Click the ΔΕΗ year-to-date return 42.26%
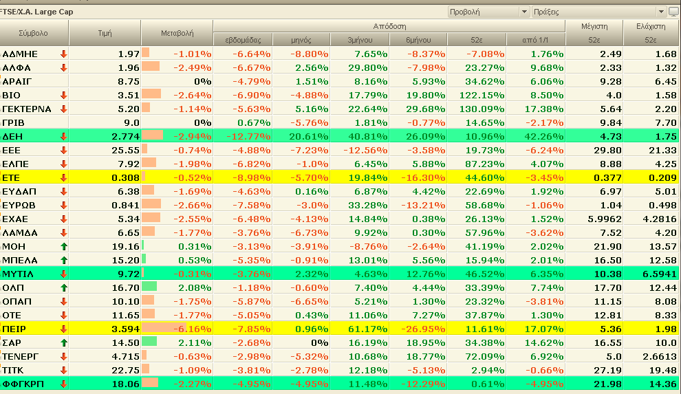Screen dimensions: 681x394 pos(543,137)
